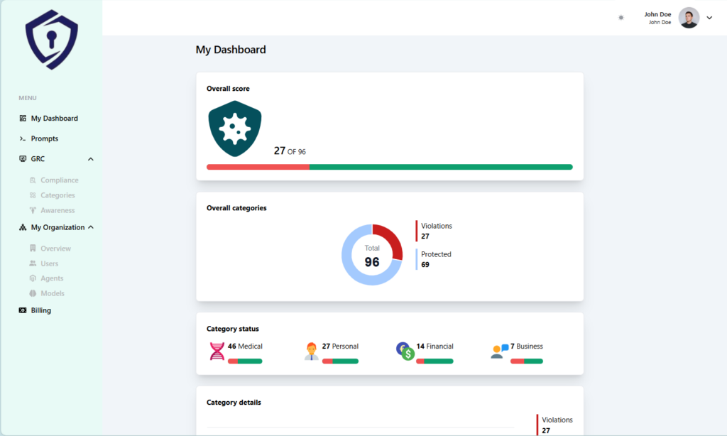Collapse the GRC menu section

pyautogui.click(x=90, y=159)
